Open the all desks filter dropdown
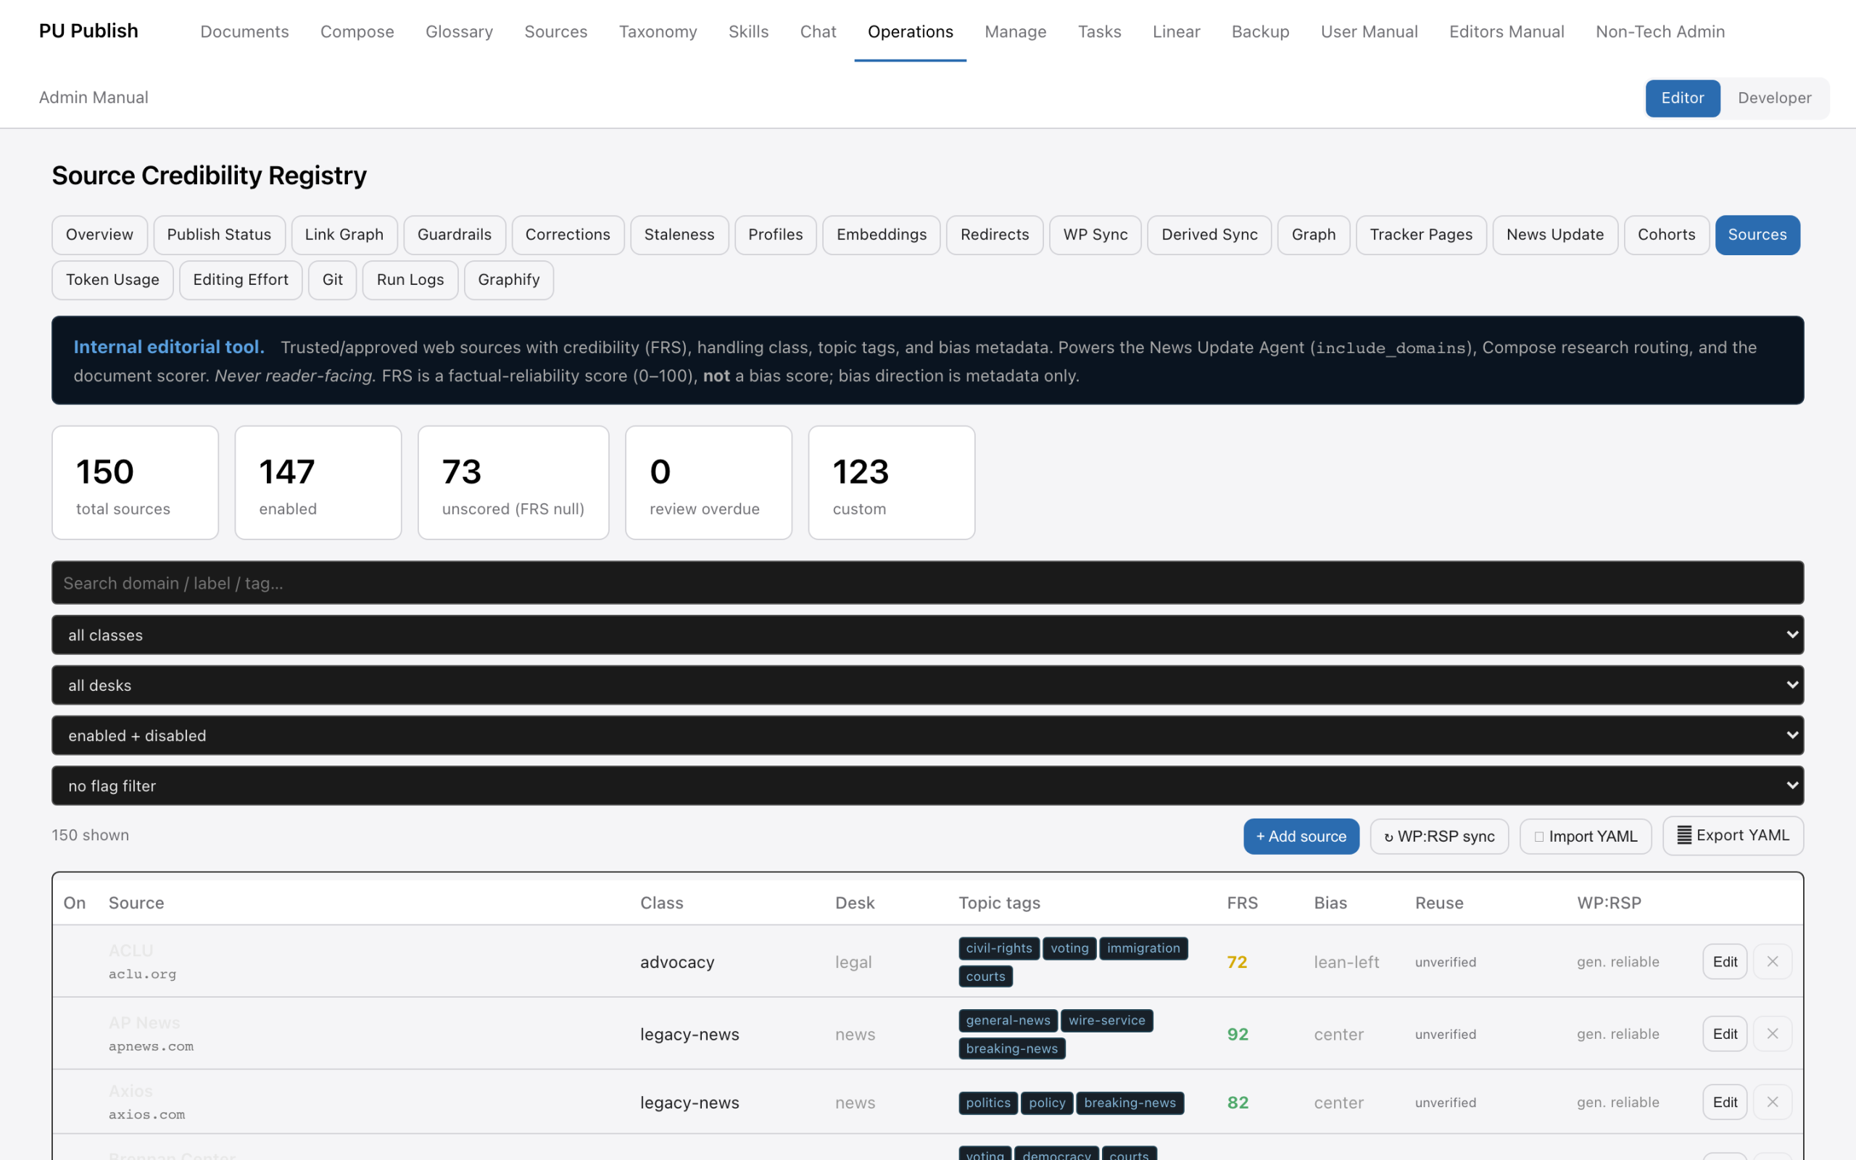Screen dimensions: 1856x1160 927,685
